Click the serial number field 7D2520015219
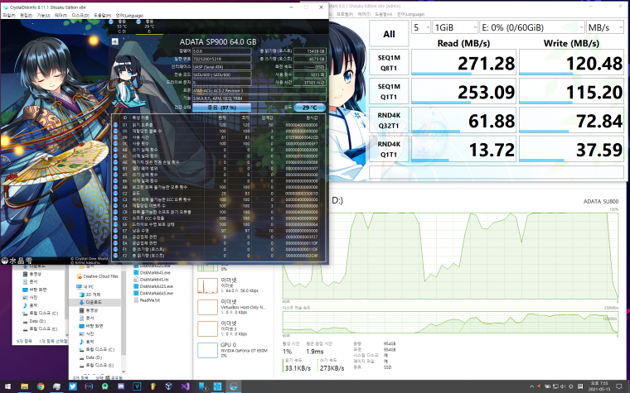 tap(221, 59)
